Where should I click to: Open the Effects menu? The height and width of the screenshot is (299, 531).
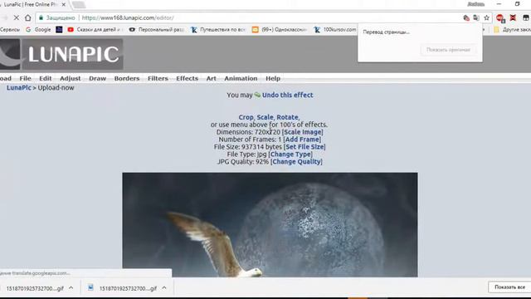click(187, 78)
